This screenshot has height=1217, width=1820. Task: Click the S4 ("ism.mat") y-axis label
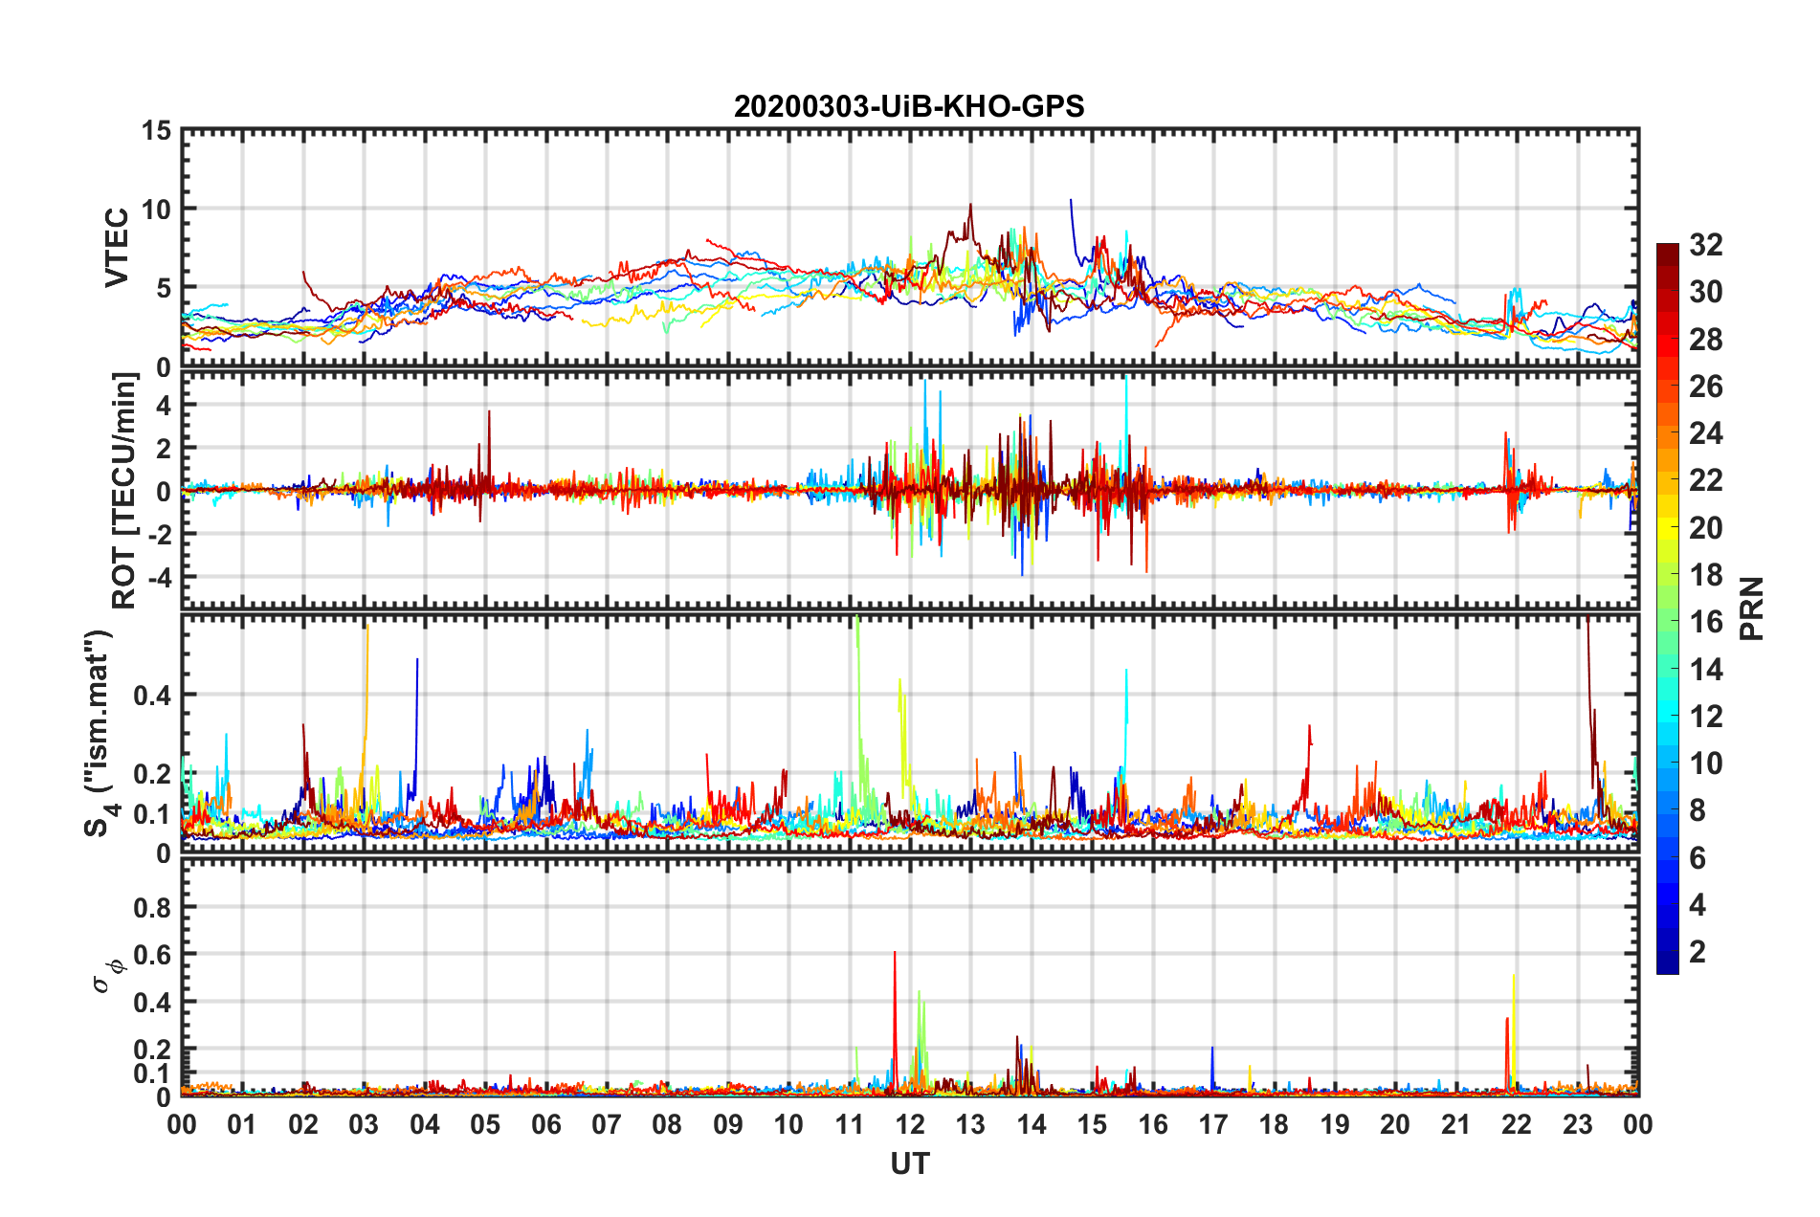pyautogui.click(x=100, y=733)
